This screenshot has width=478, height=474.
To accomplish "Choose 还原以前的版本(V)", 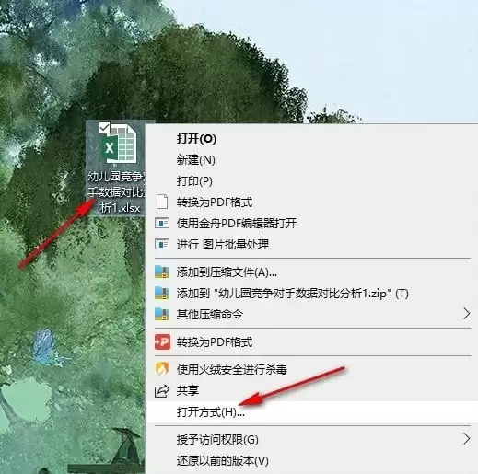I will (x=222, y=461).
